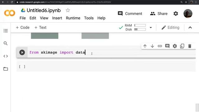Viewport: 199px width, 112px height.
Task: Open find and replace in the sidebar
Action: tap(6, 43)
